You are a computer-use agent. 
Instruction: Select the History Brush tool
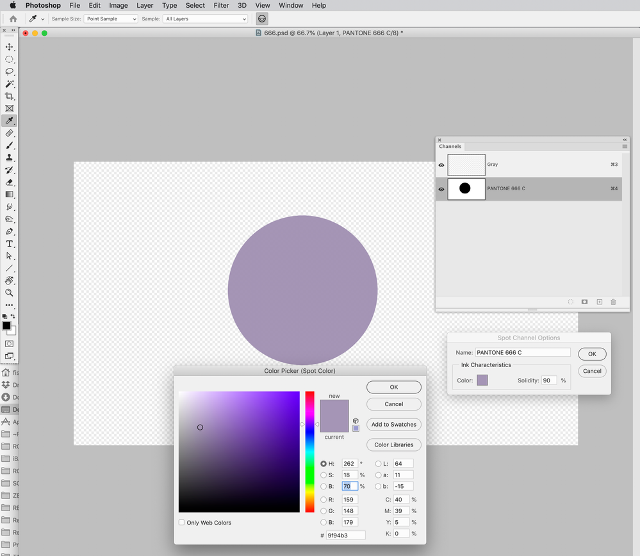click(x=9, y=170)
